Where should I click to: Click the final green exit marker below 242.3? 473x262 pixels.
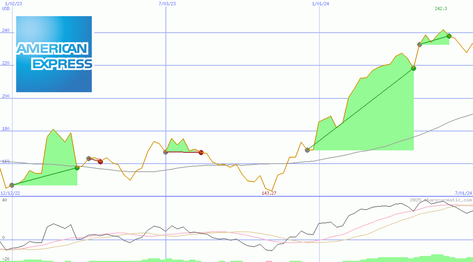[449, 36]
